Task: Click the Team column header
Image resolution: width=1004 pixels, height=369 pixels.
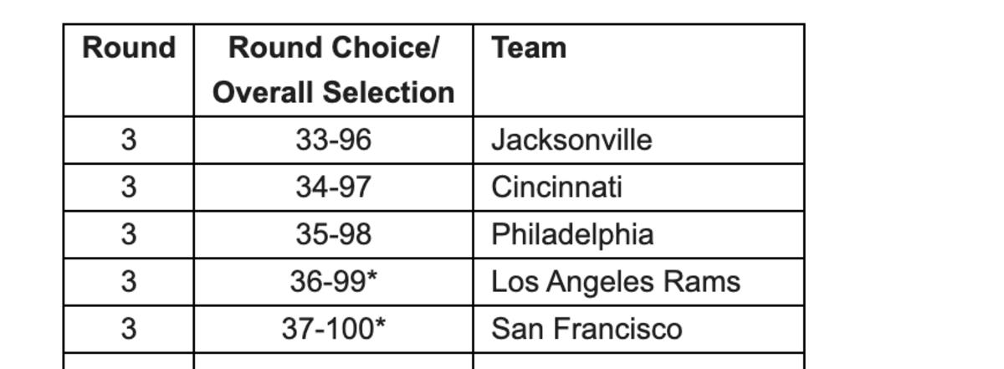Action: click(529, 49)
